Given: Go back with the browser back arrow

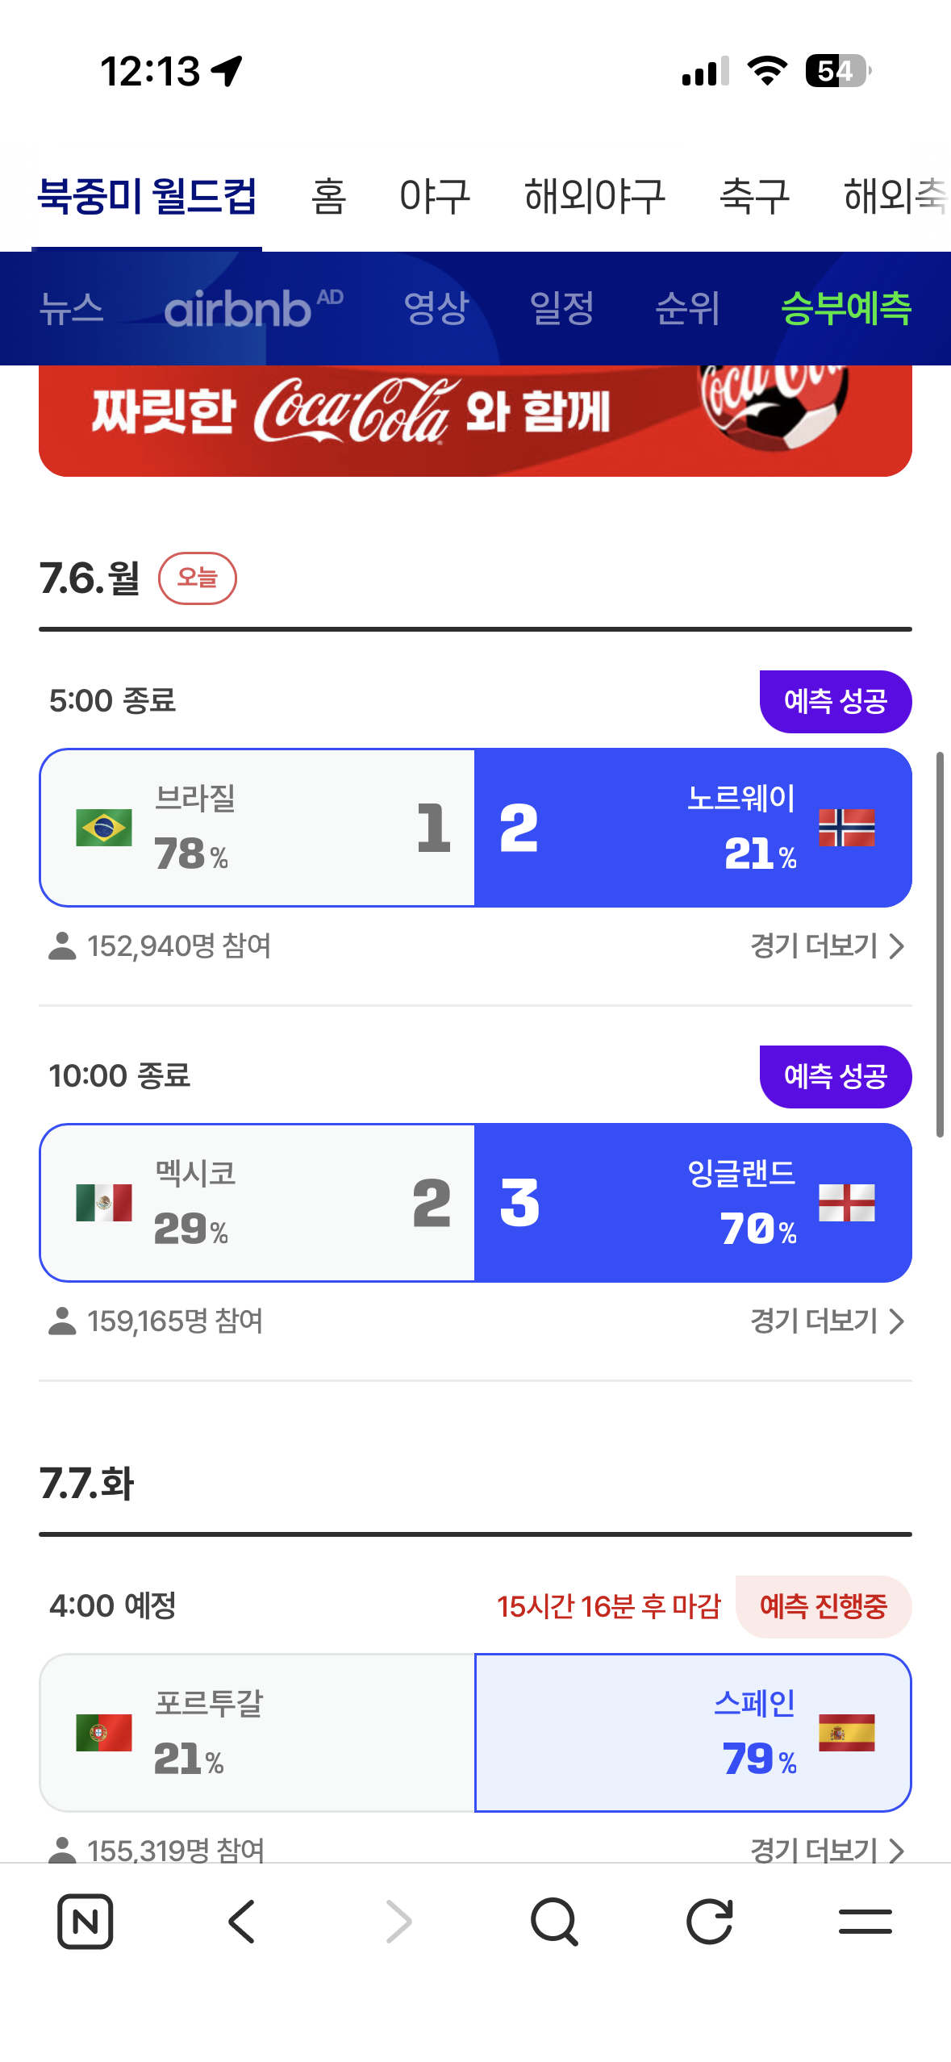Looking at the screenshot, I should click(x=241, y=1921).
